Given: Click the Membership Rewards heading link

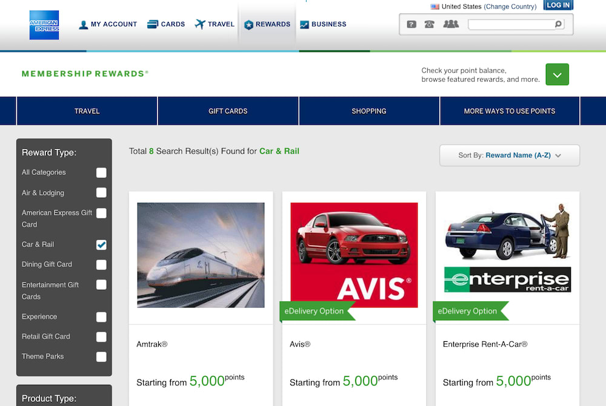Looking at the screenshot, I should click(85, 74).
